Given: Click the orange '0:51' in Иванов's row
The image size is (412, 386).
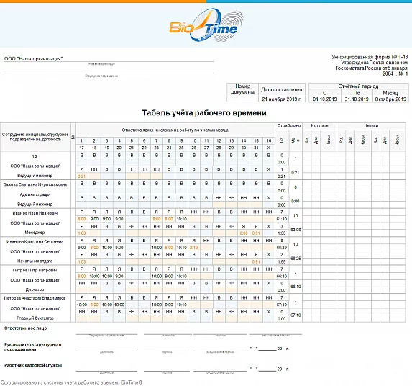Looking at the screenshot, I should pyautogui.click(x=256, y=233).
